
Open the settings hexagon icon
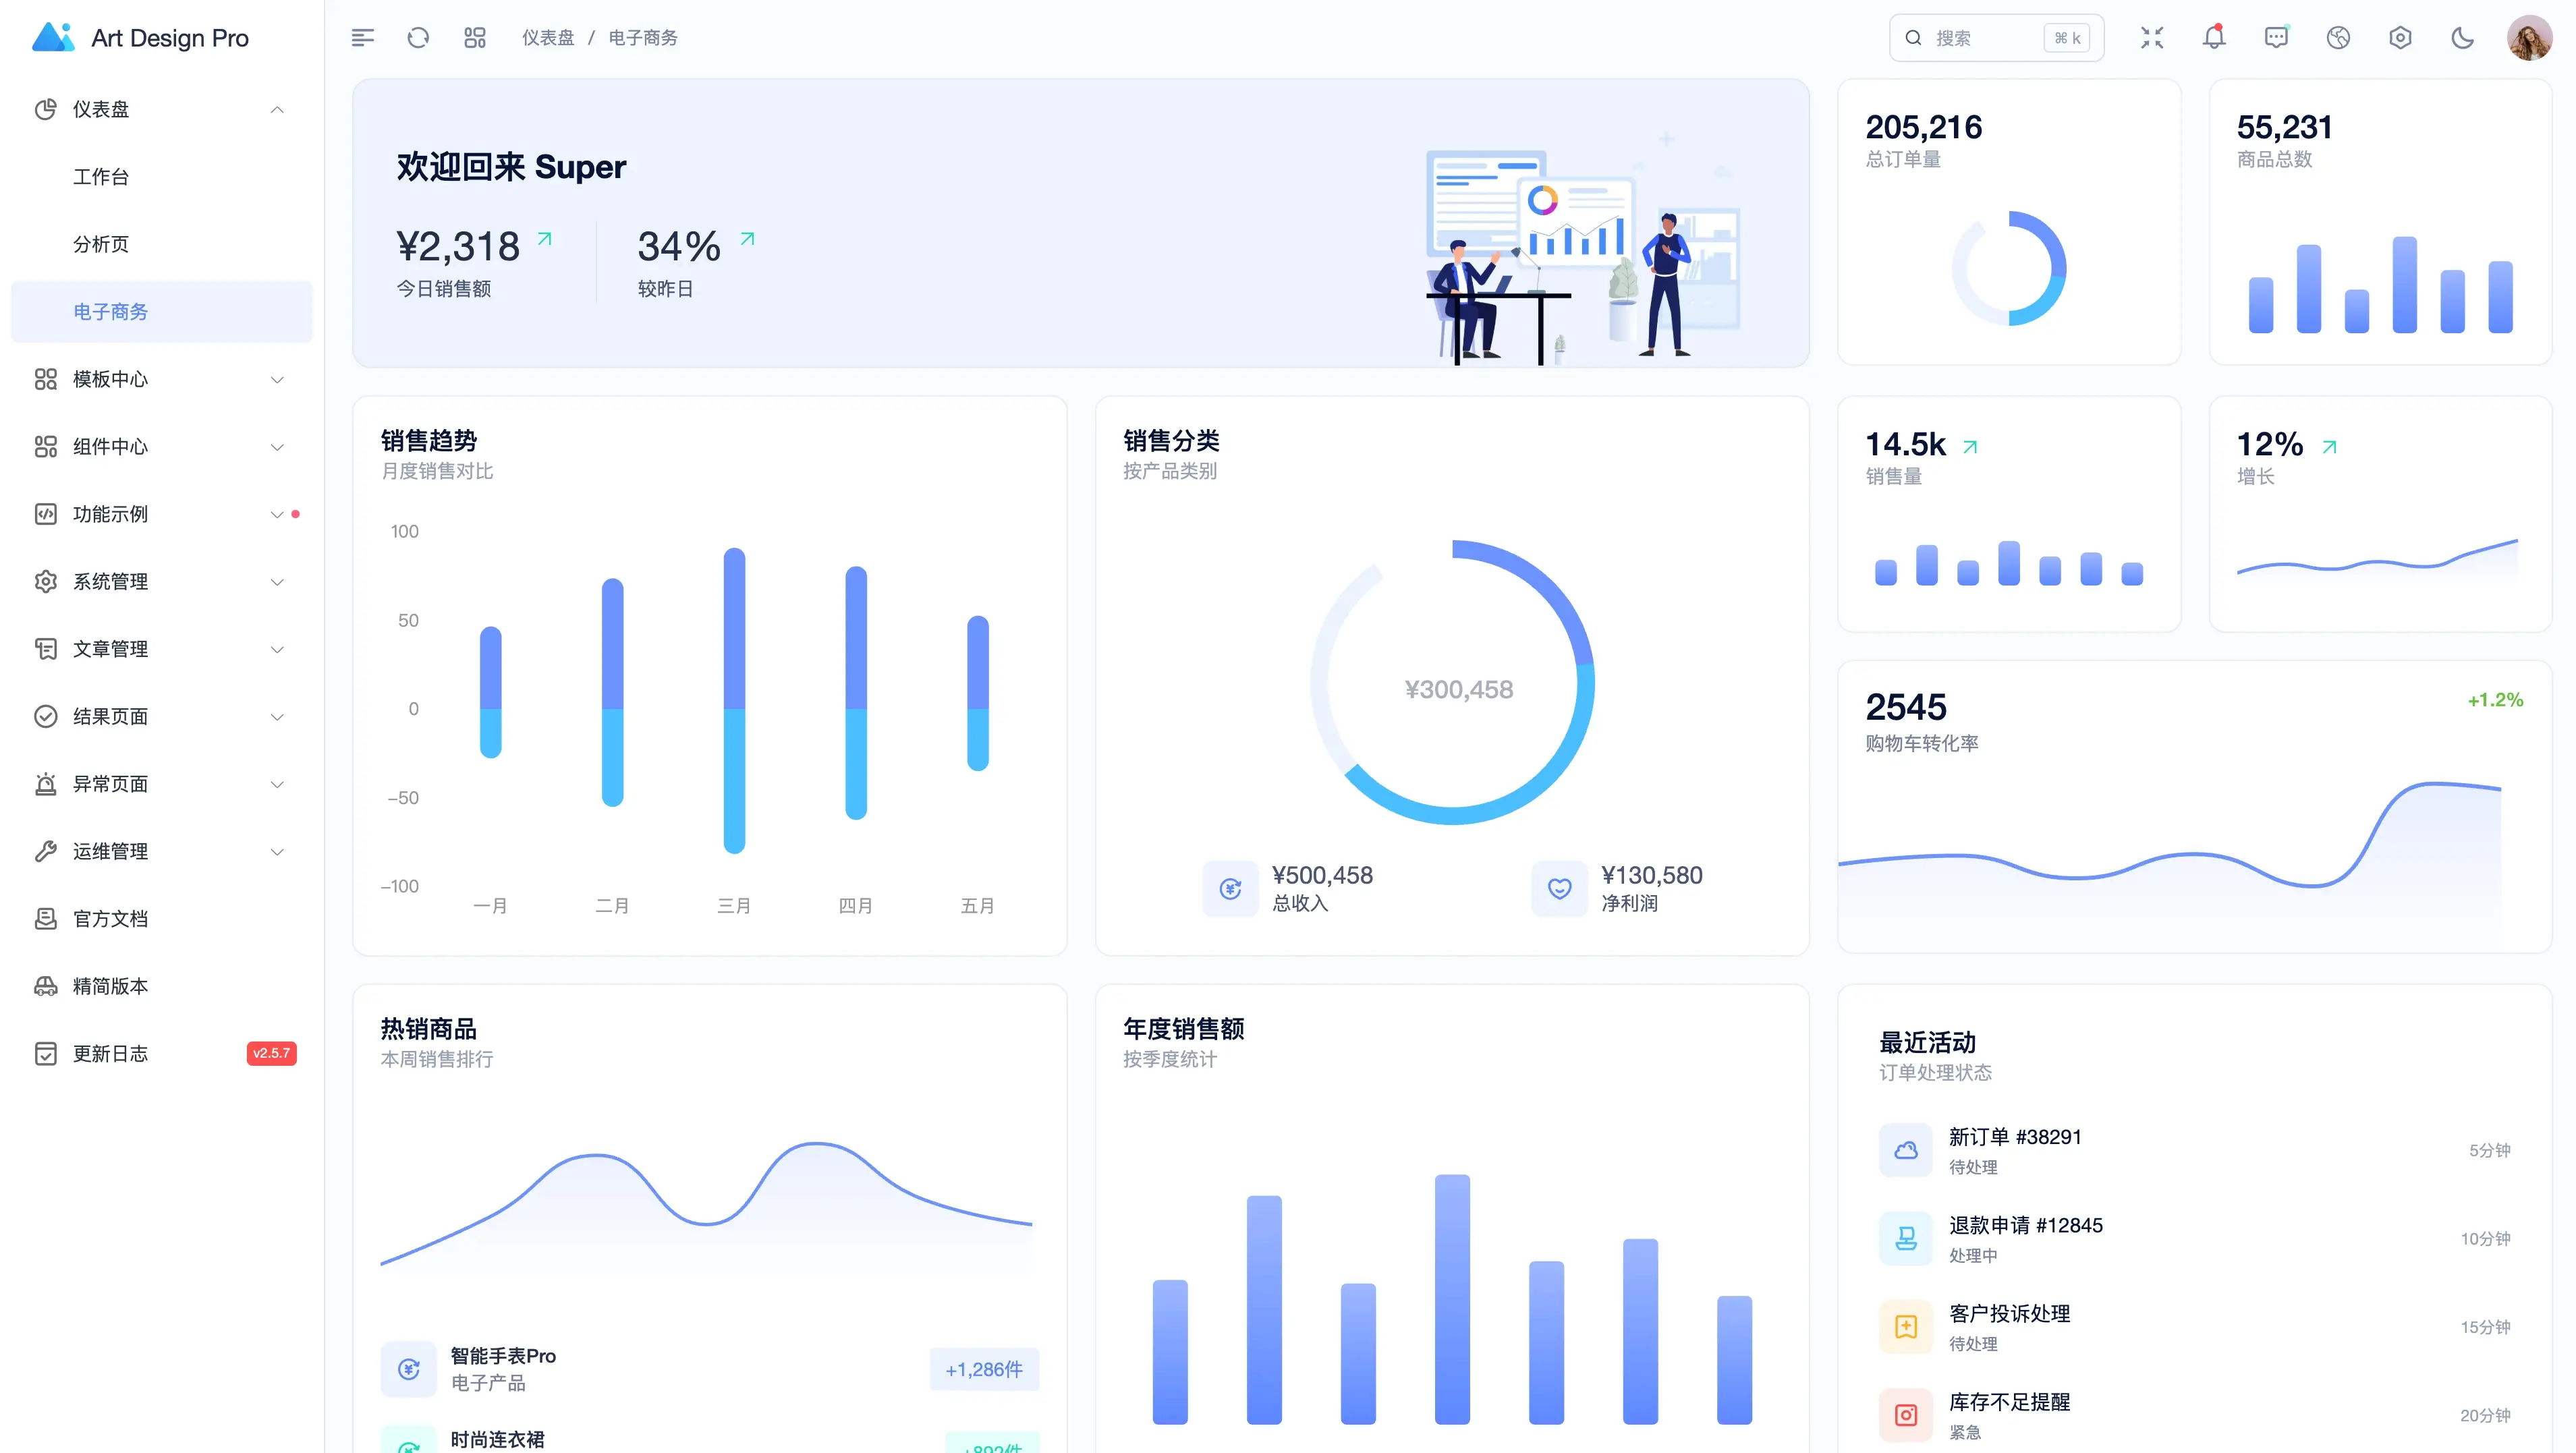(x=2400, y=38)
